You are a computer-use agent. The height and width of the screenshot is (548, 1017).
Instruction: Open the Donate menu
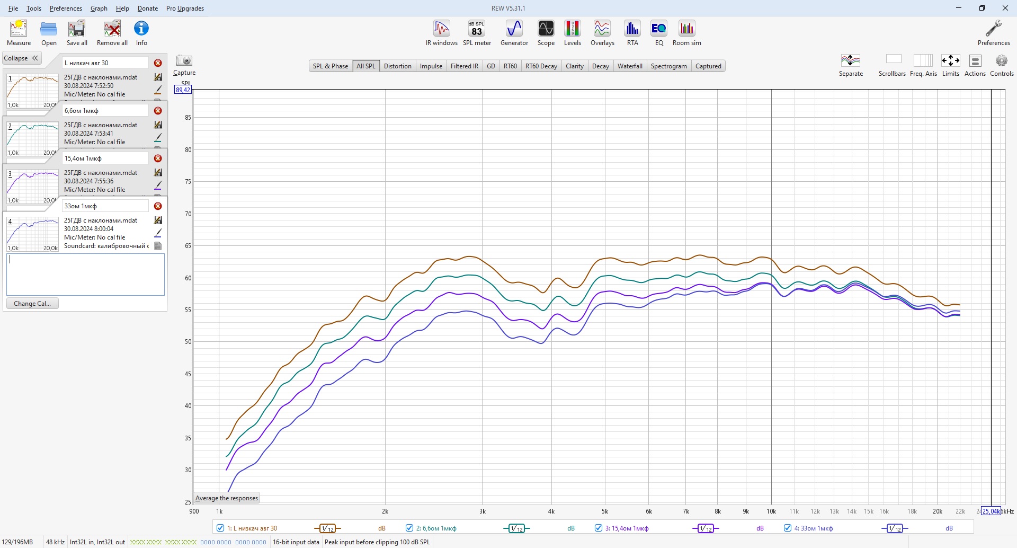coord(148,8)
